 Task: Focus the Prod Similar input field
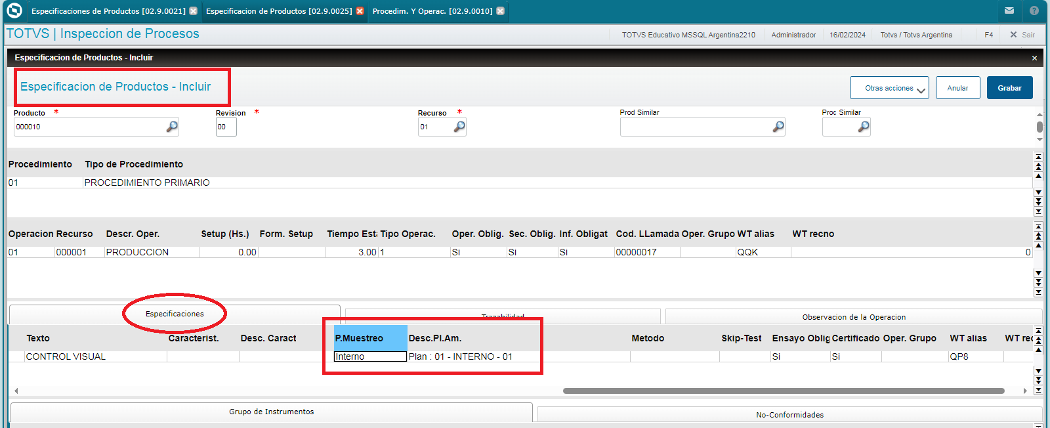click(702, 127)
